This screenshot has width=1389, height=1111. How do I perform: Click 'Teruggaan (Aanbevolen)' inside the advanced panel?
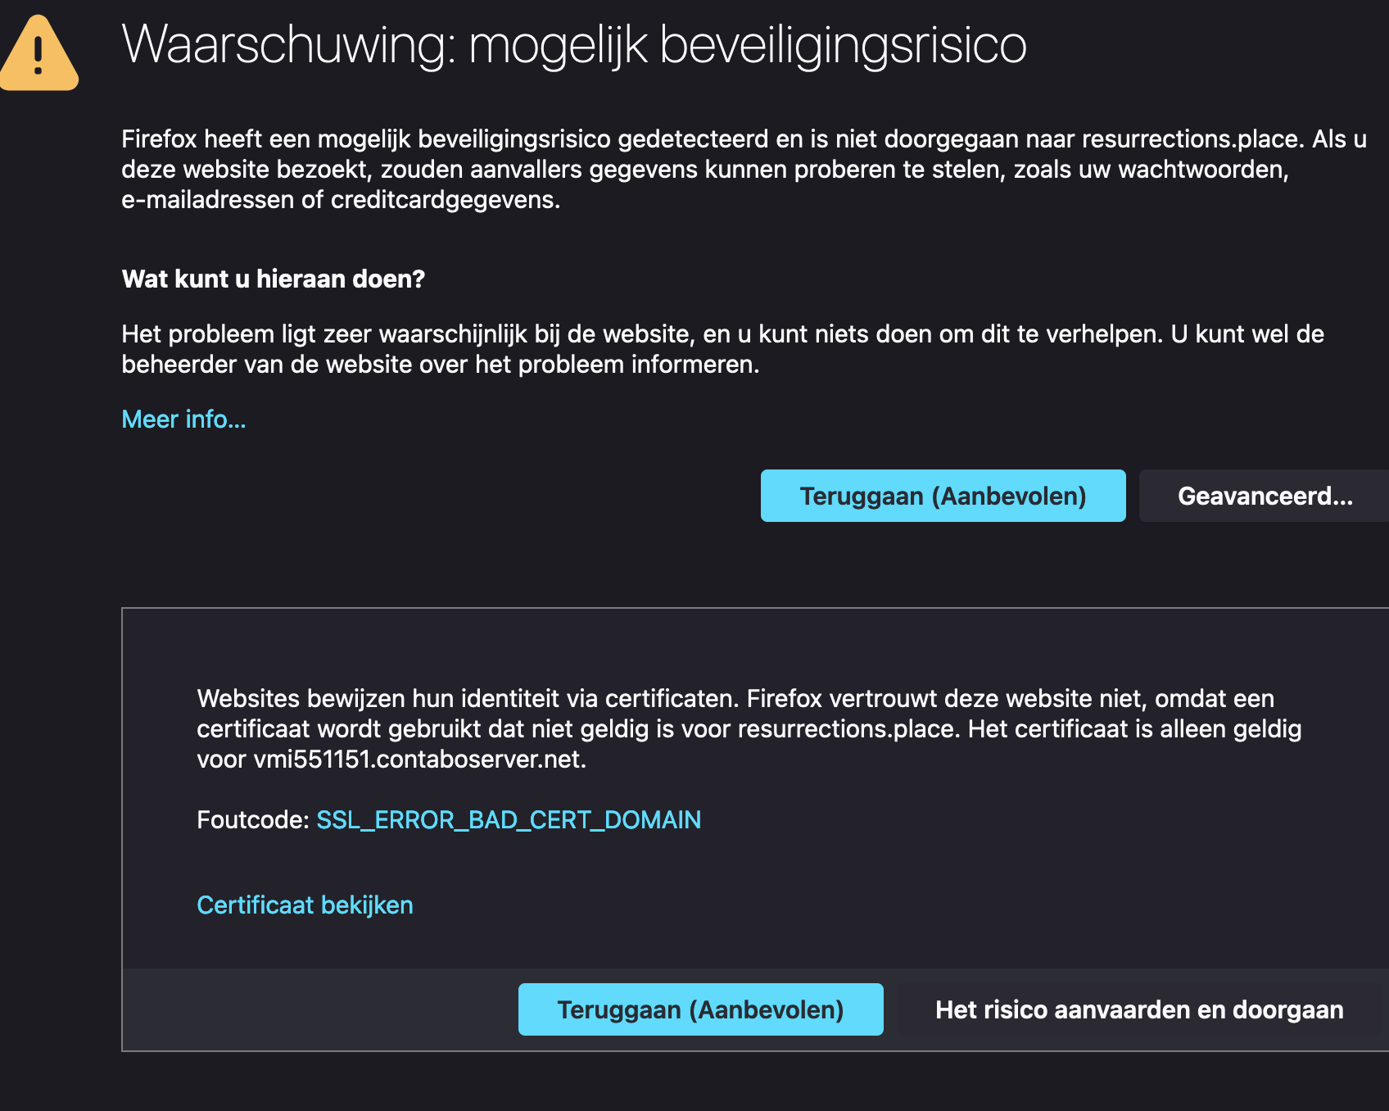pos(700,1009)
